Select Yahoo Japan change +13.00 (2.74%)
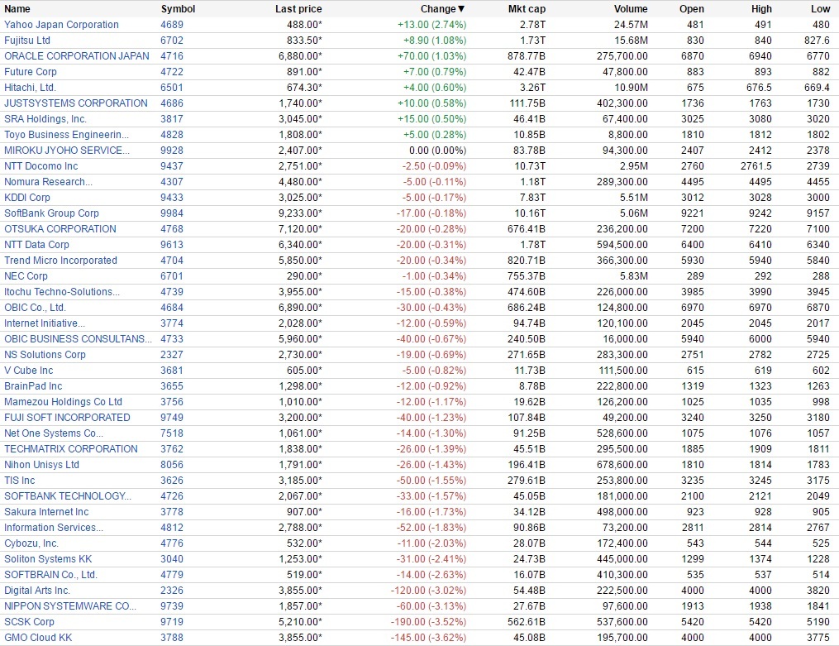839x646 pixels. pos(431,25)
